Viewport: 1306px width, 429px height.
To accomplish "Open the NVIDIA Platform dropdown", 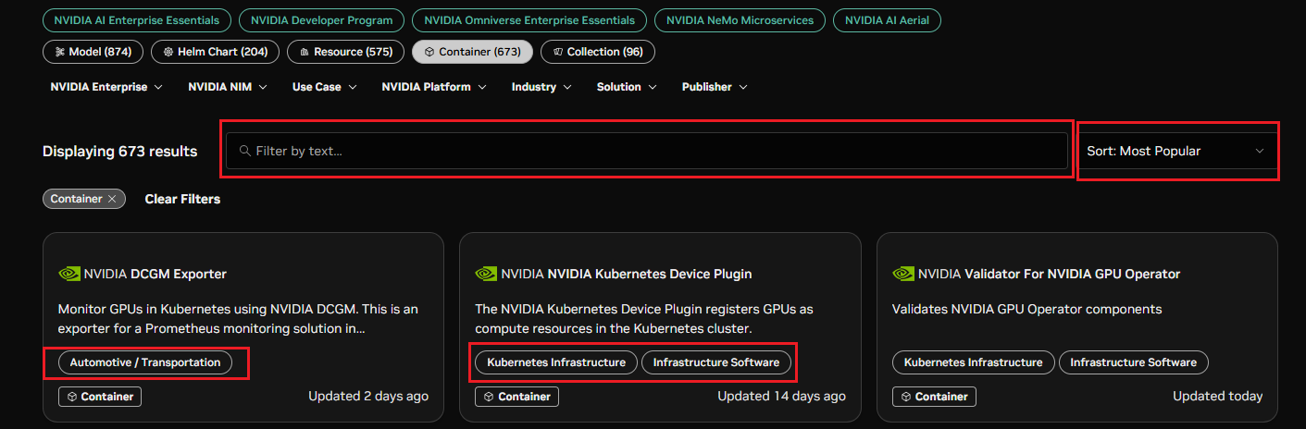I will [434, 87].
